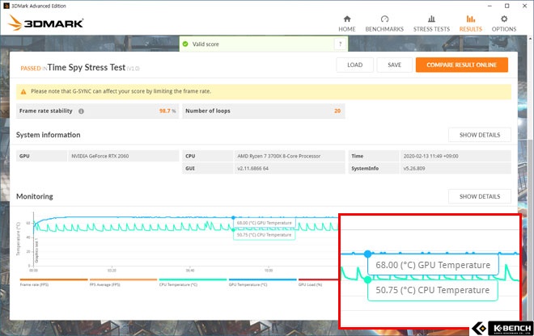This screenshot has width=534, height=336.
Task: Click the 3DMark logo
Action: [45, 23]
